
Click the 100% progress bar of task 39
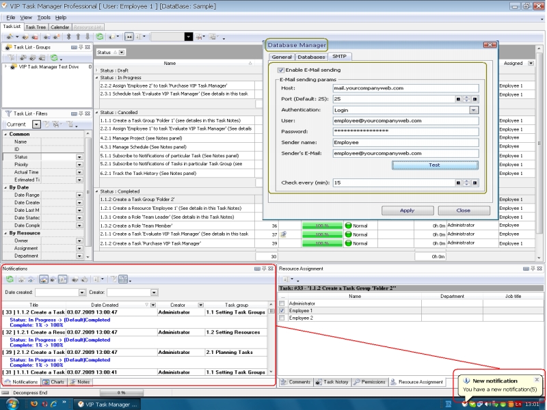tap(321, 243)
